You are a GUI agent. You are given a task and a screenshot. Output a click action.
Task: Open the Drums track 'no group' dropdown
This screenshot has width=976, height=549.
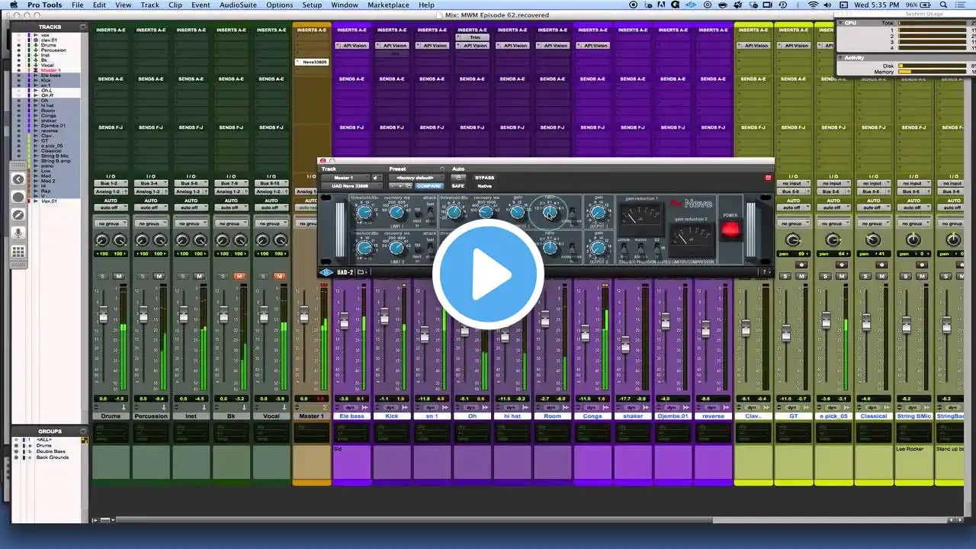coord(111,223)
